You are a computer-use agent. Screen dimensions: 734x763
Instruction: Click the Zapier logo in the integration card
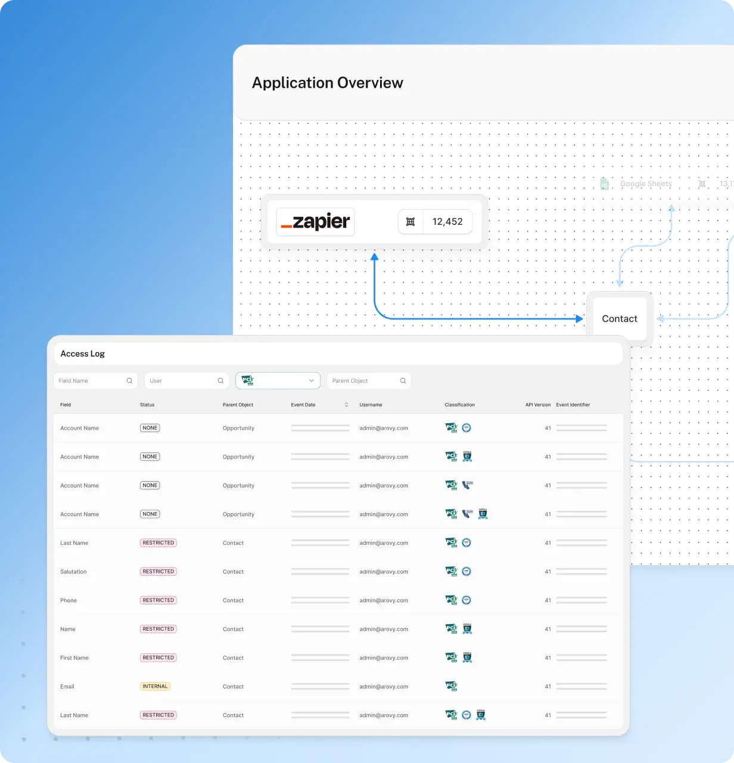coord(315,222)
